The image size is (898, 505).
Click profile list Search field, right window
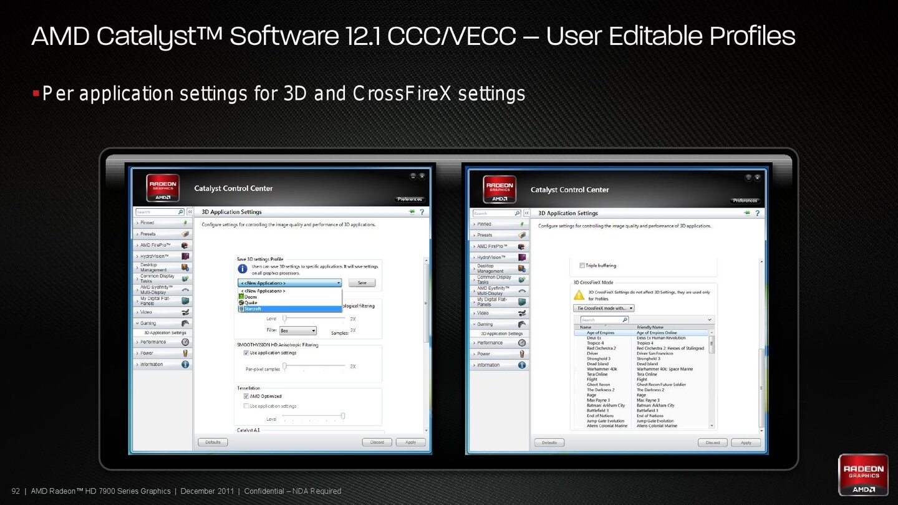(x=604, y=320)
